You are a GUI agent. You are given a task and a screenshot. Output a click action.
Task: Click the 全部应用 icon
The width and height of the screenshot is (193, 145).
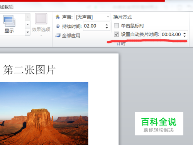58,35
